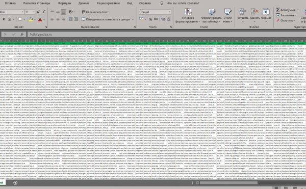Align text left
Viewport: 306px width, 189px height.
coord(52,19)
